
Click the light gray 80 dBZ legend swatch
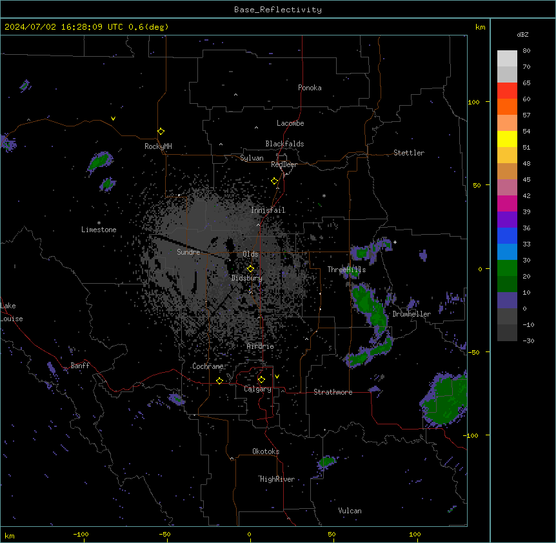(x=507, y=59)
